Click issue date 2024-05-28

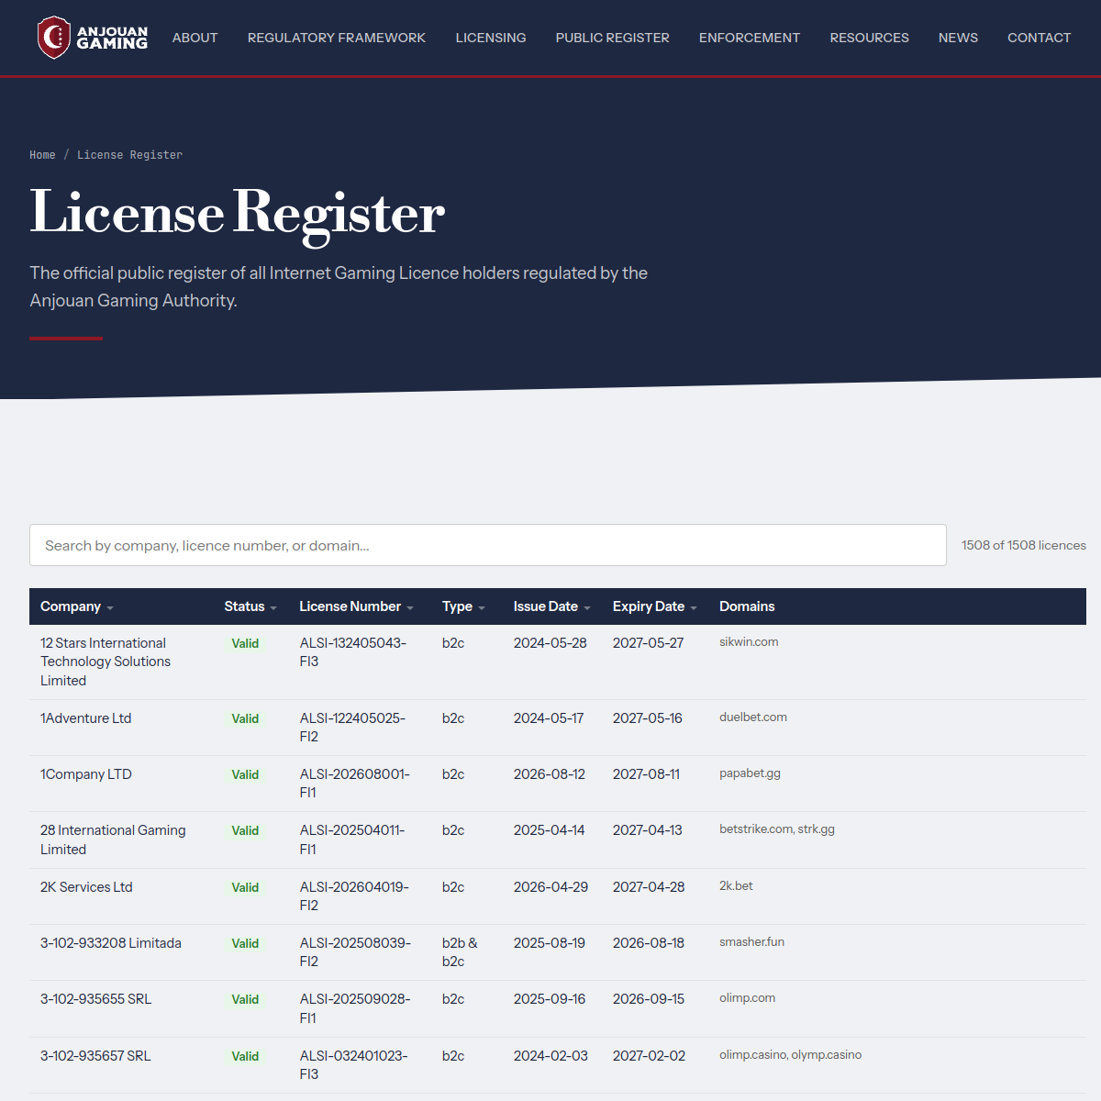click(x=550, y=643)
